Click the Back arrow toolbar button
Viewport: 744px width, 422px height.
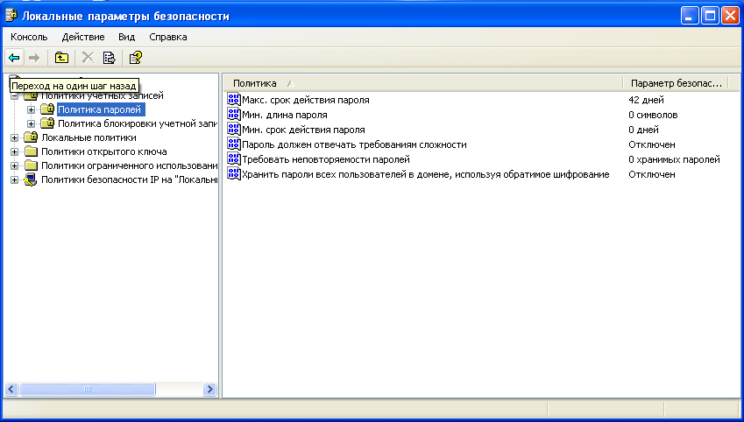click(x=14, y=58)
